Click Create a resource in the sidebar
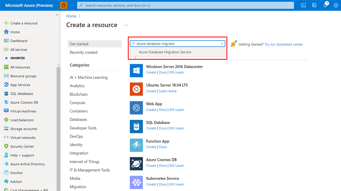This screenshot has width=341, height=191. pos(24,23)
